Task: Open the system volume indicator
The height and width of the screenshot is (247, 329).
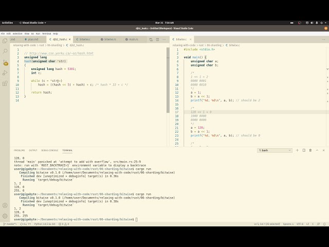Action: coord(312,23)
